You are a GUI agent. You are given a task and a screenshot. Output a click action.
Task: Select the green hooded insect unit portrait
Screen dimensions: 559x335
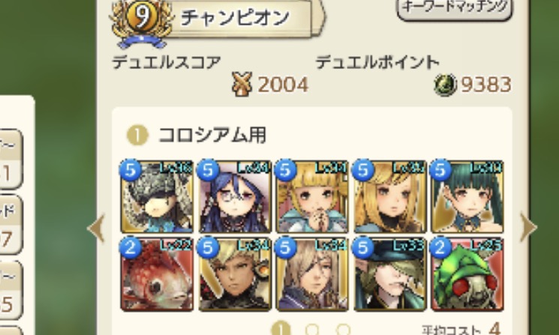pos(467,274)
